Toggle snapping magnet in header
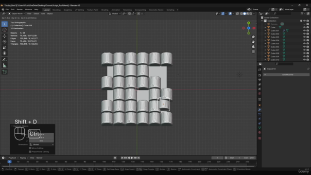Viewport: 311px width, 175px height. [x=129, y=14]
